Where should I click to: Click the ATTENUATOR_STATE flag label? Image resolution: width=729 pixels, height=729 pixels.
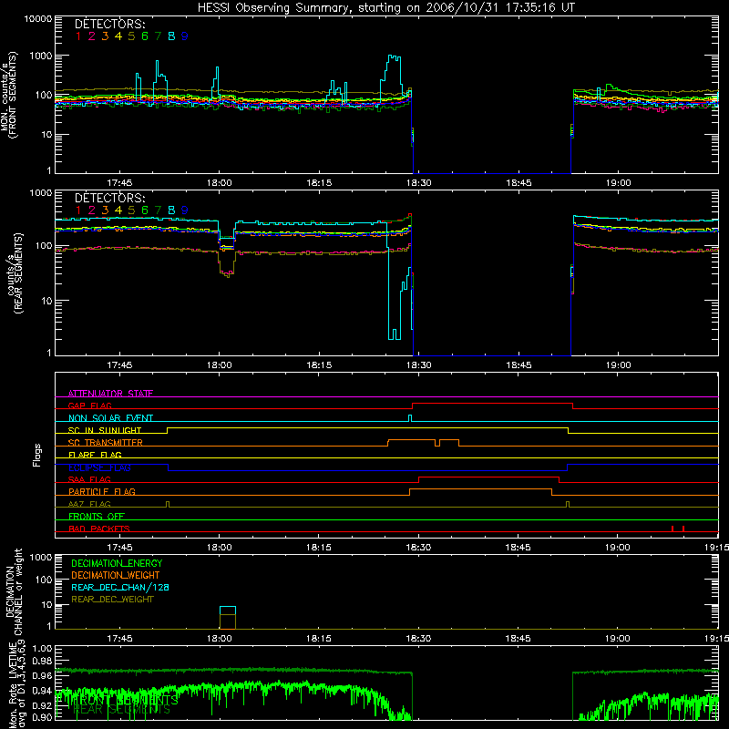point(110,394)
